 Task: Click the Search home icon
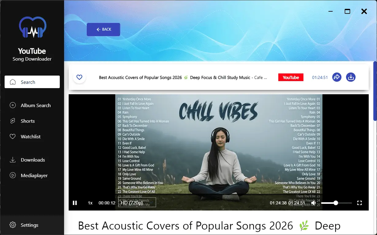click(13, 82)
